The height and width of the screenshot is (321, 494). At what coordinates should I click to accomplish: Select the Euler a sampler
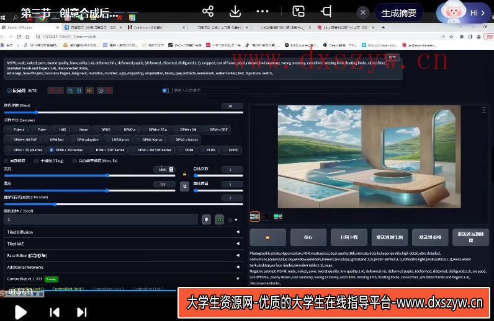click(x=16, y=130)
